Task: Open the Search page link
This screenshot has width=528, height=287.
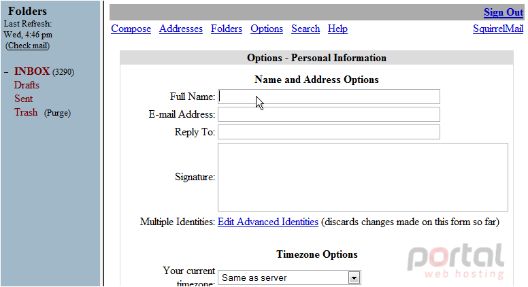Action: [x=306, y=29]
